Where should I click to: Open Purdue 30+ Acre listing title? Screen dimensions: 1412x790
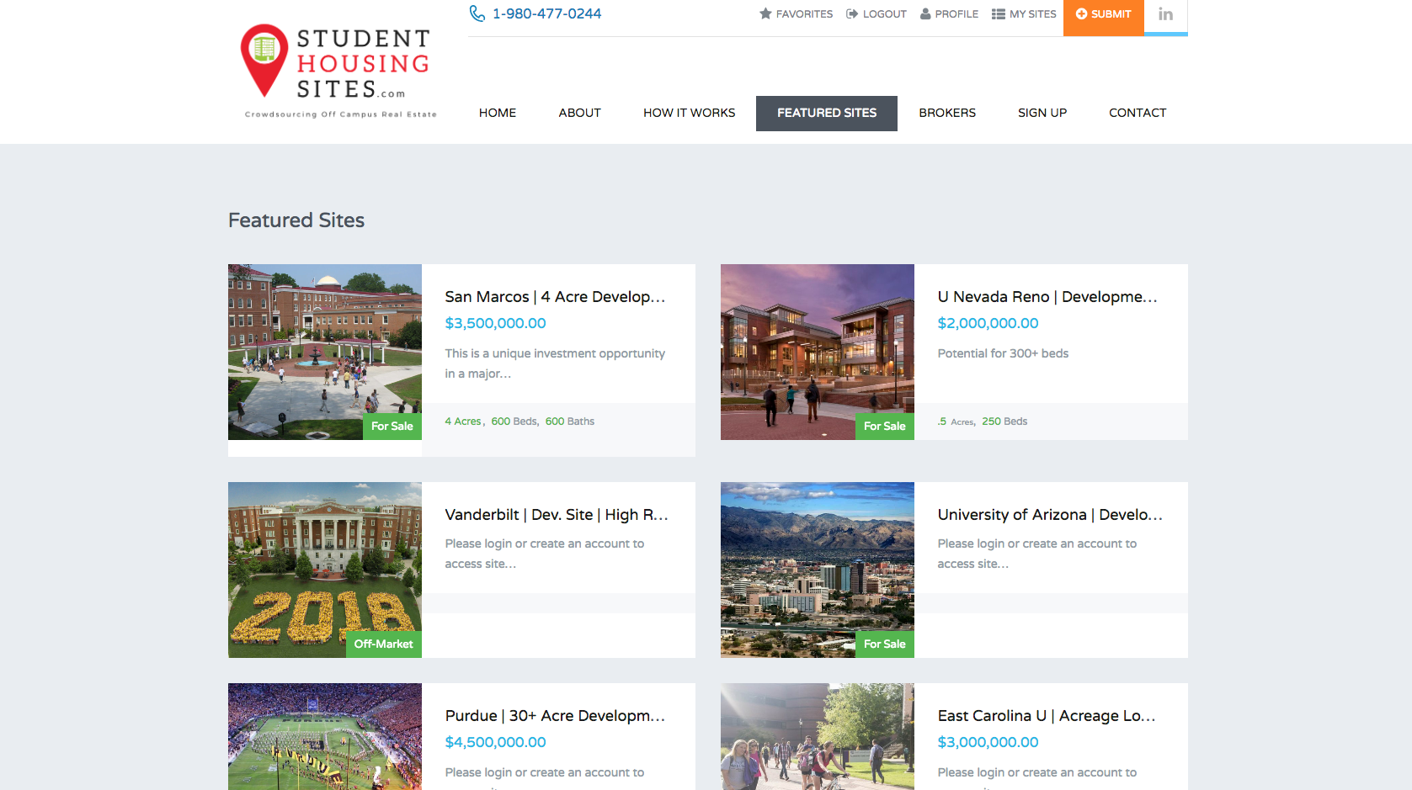coord(555,716)
